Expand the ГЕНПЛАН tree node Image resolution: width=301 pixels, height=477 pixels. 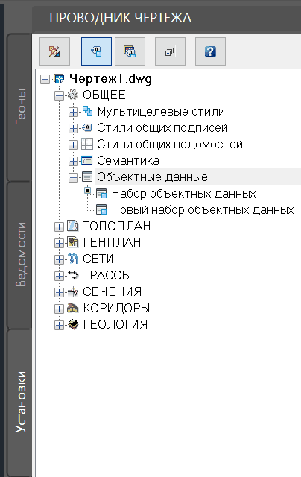coord(59,244)
